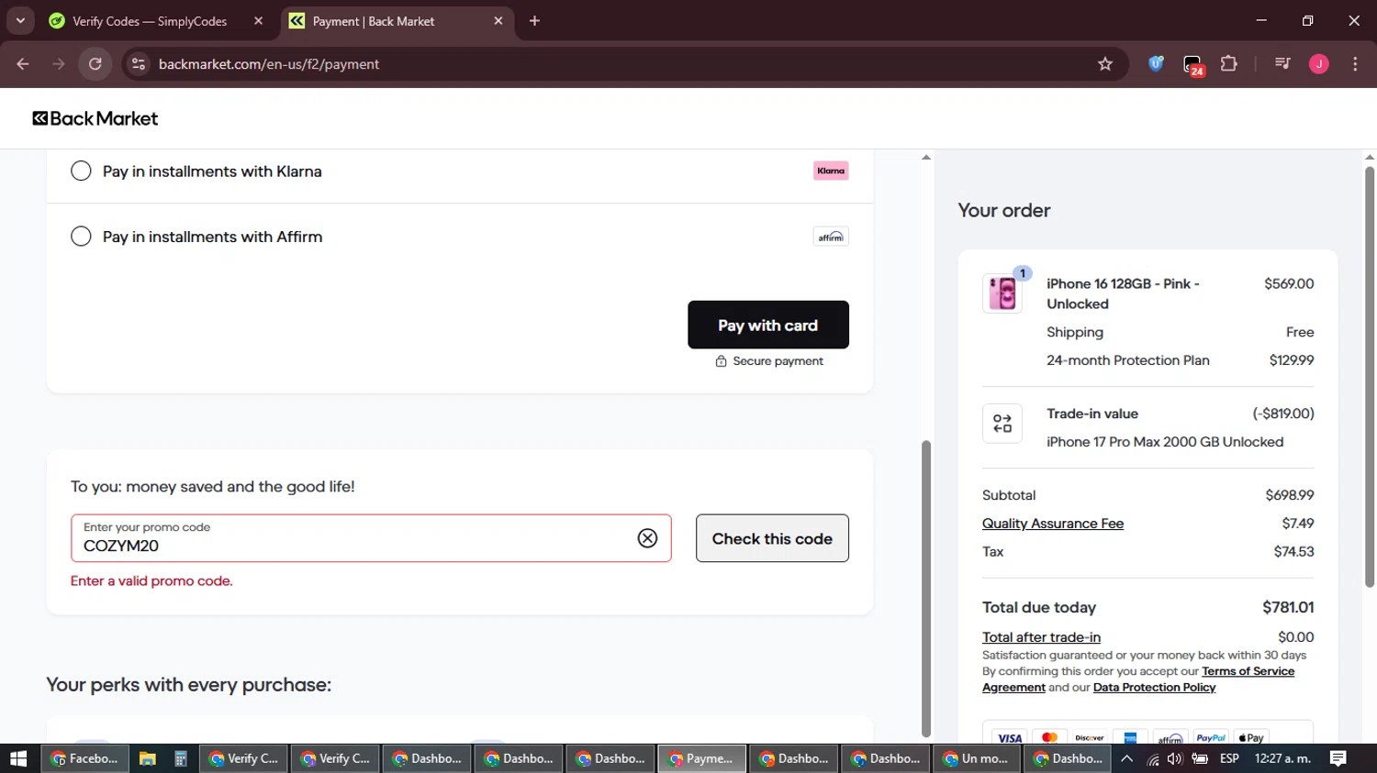
Task: Switch to the Payme... taskbar window
Action: point(702,758)
